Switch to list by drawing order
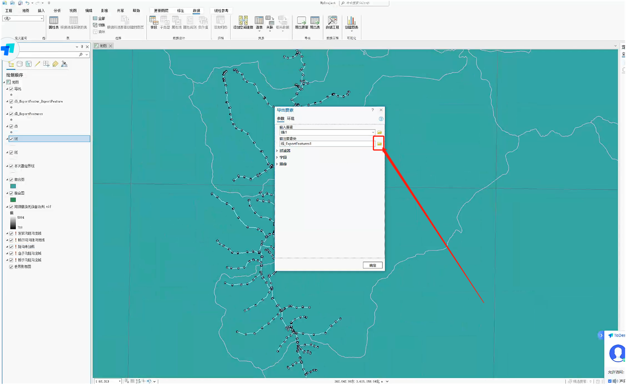This screenshot has width=629, height=387. (11, 64)
